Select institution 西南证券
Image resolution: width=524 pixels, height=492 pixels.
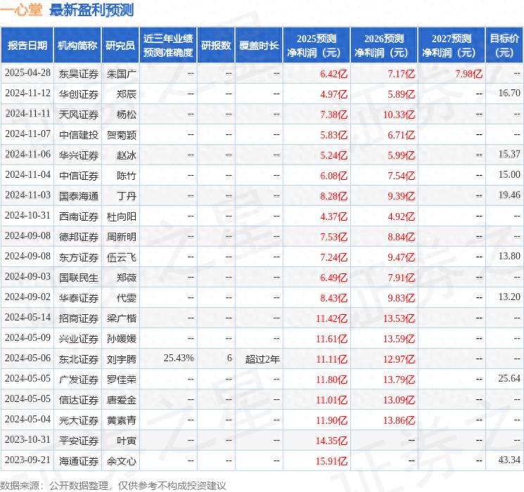pos(79,216)
